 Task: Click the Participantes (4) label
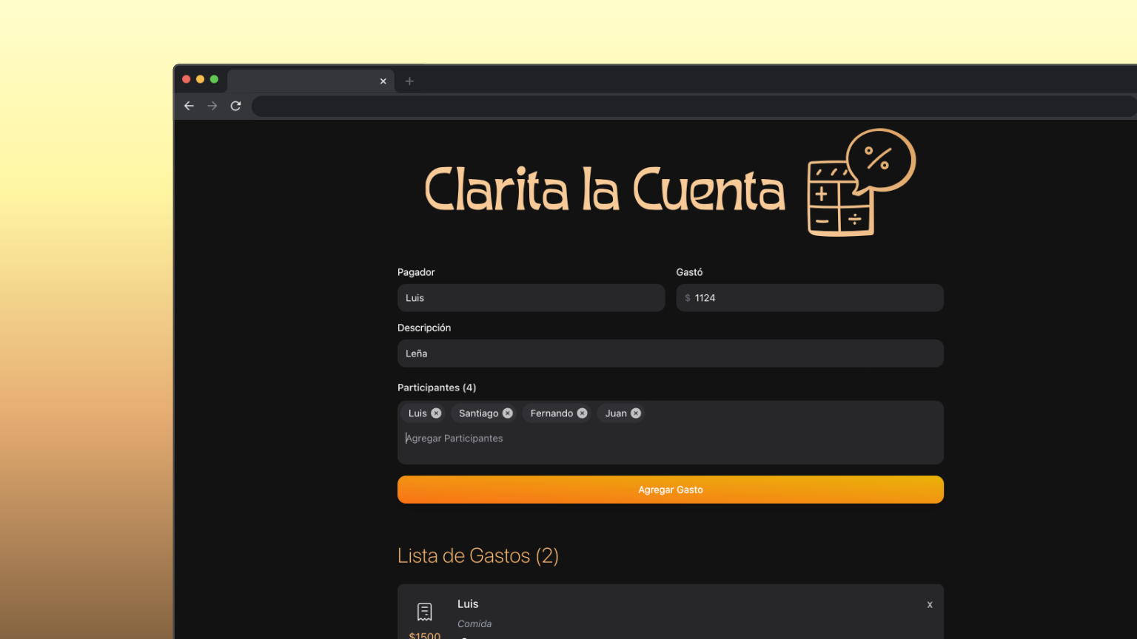click(437, 388)
